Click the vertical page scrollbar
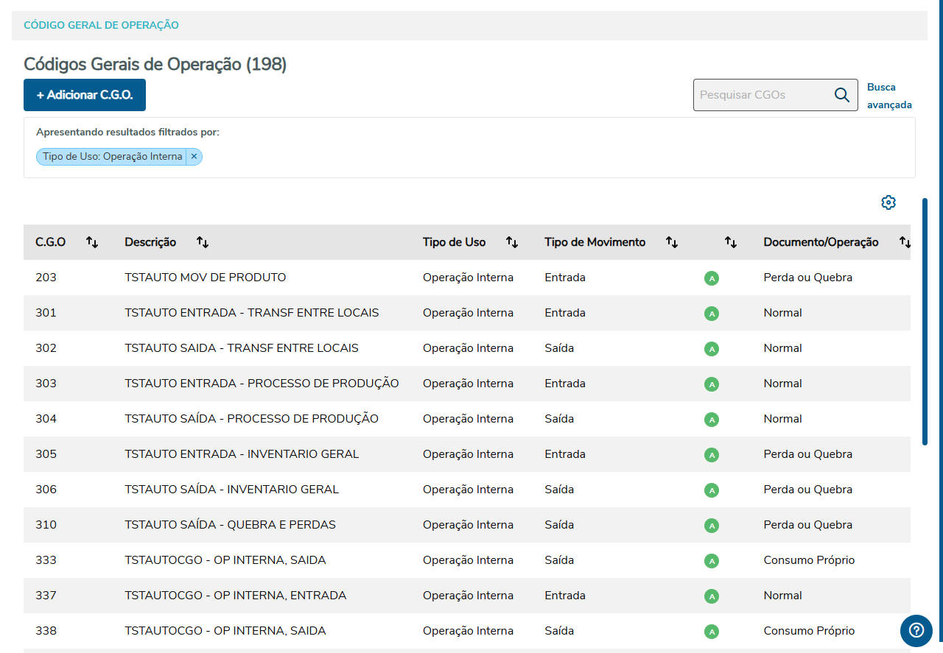The width and height of the screenshot is (943, 653). (x=925, y=321)
